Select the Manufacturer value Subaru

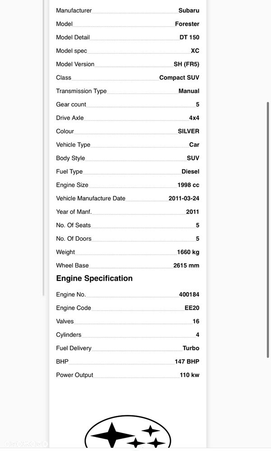coord(189,10)
